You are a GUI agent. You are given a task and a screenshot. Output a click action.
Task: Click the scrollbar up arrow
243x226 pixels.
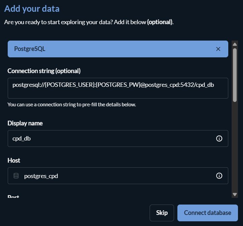click(x=235, y=44)
